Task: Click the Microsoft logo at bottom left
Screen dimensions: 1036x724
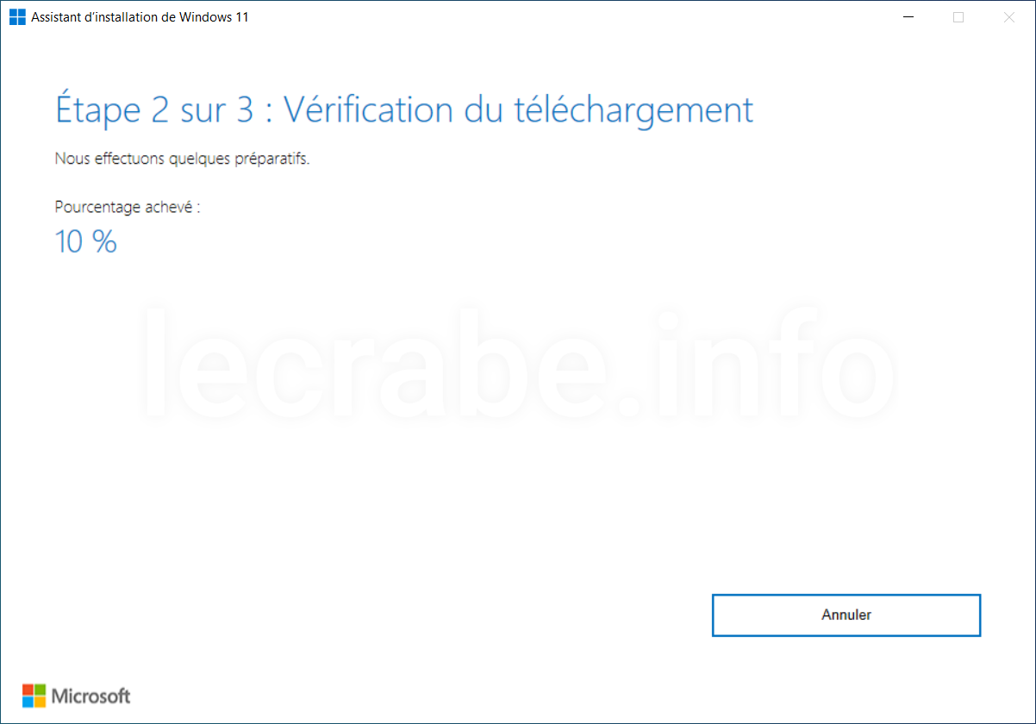Action: coord(77,696)
